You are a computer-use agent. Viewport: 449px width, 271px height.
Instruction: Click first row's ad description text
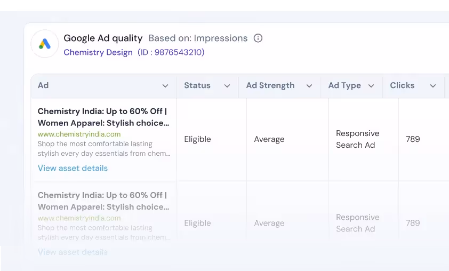104,148
